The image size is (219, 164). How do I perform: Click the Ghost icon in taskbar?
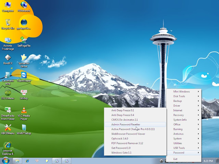47,161
